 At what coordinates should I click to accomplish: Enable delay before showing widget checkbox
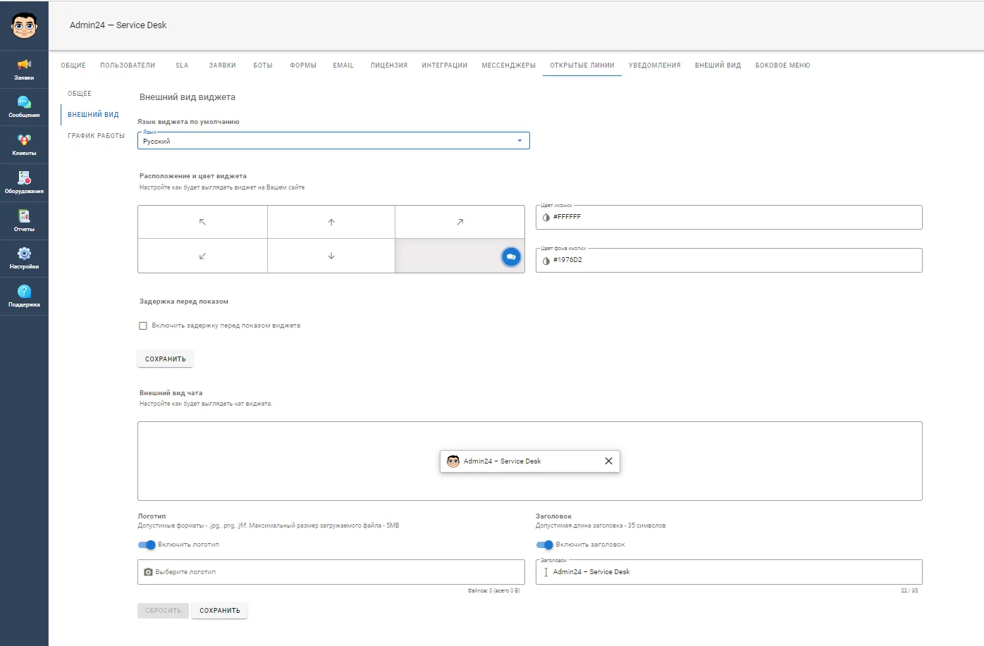(x=143, y=325)
